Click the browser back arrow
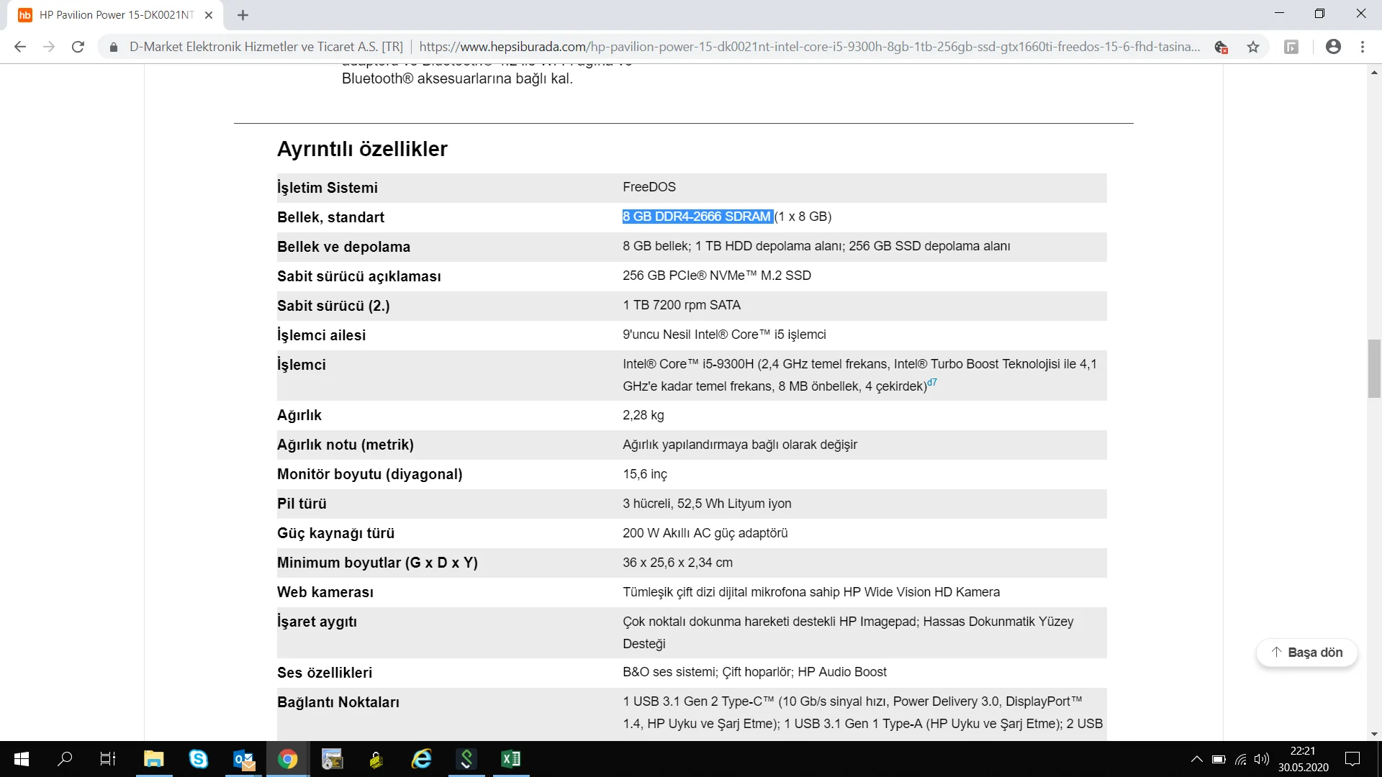 (20, 47)
